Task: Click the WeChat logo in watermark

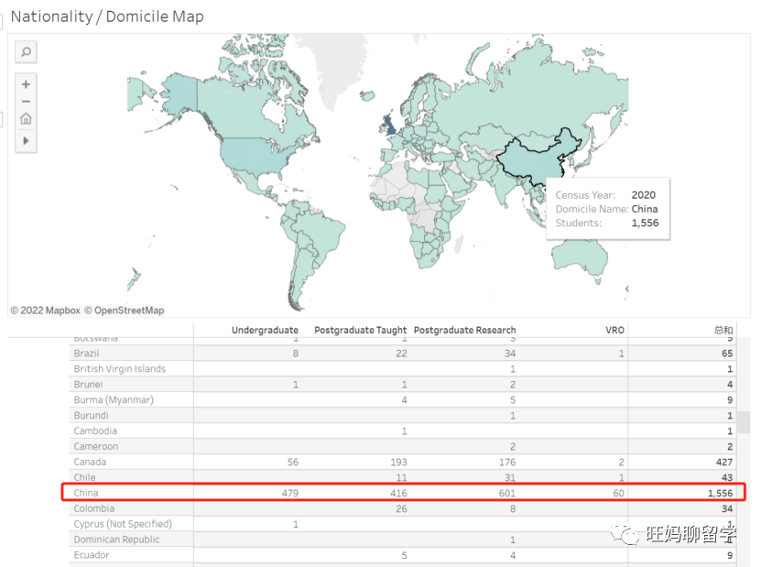Action: coord(627,533)
